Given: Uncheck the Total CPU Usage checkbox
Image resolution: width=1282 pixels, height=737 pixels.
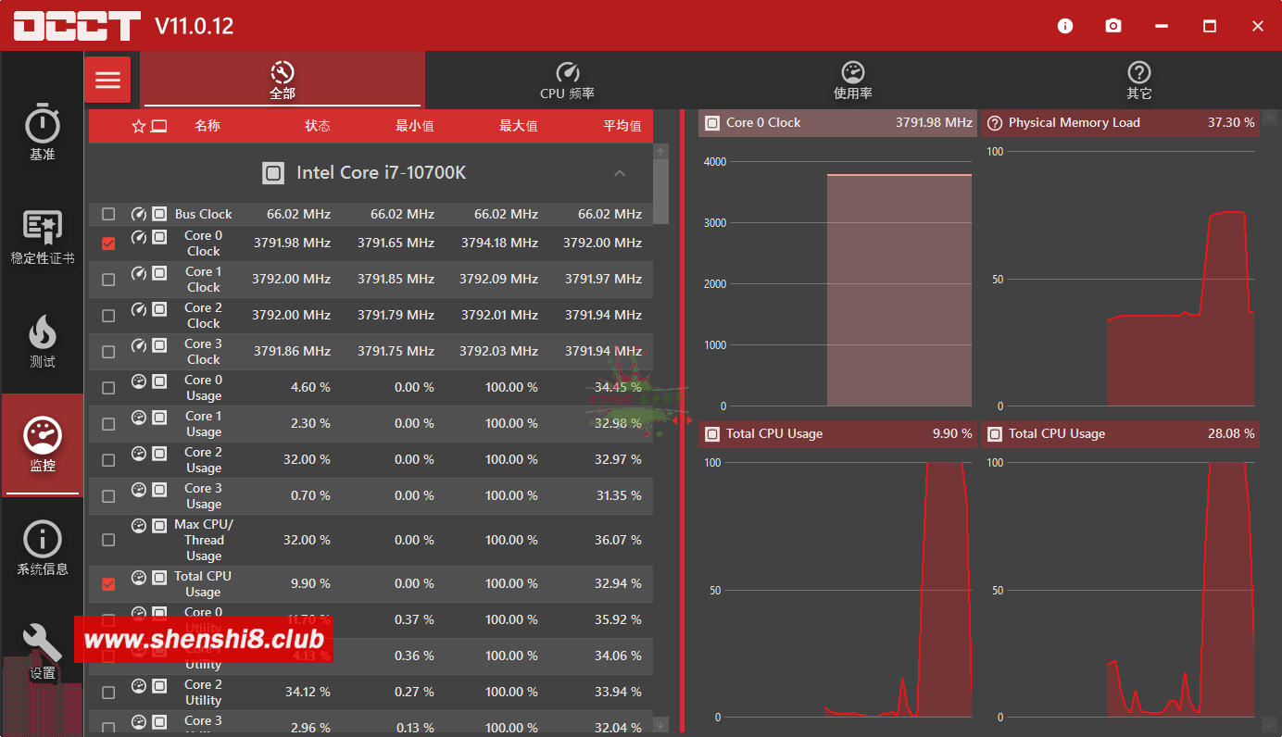Looking at the screenshot, I should coord(108,584).
